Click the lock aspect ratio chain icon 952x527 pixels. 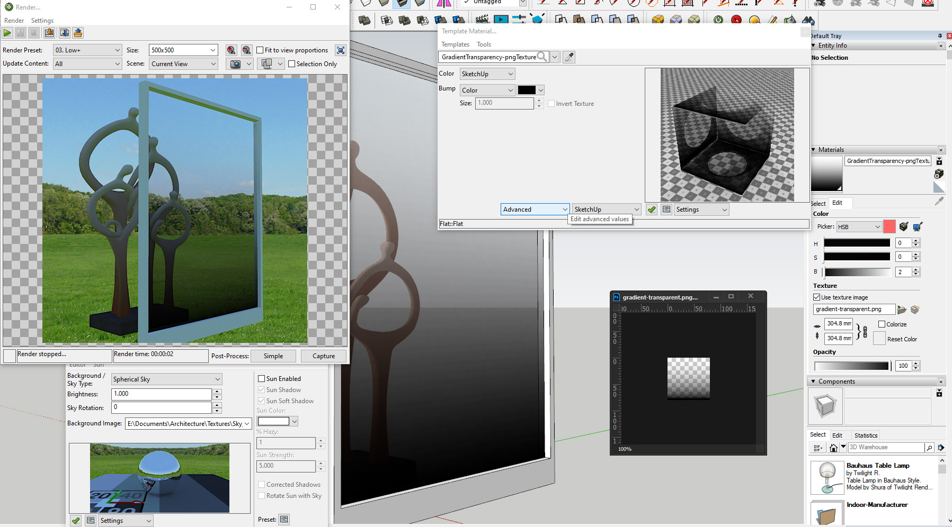(865, 332)
